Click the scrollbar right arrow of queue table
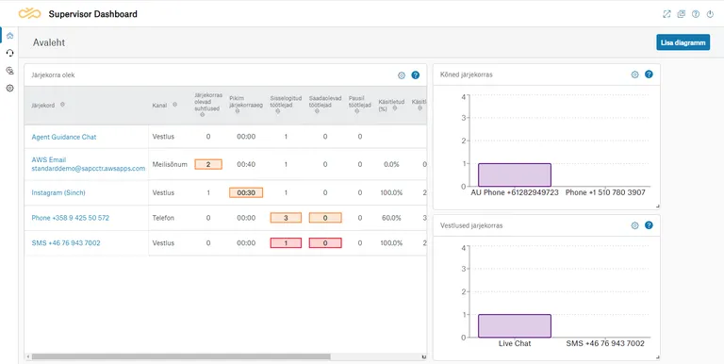This screenshot has width=724, height=364. (x=424, y=356)
